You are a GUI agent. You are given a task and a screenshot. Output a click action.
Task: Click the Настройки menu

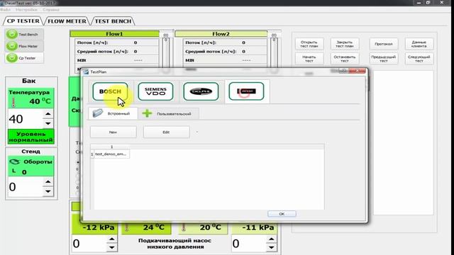coord(26,9)
